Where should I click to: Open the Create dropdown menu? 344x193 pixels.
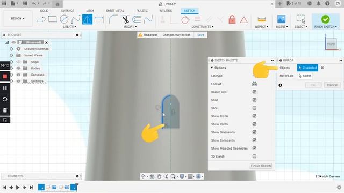coord(69,27)
